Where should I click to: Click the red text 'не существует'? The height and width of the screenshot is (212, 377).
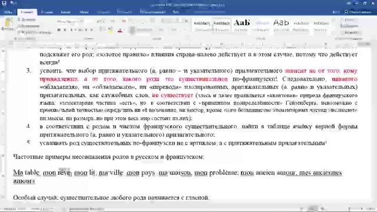(x=173, y=95)
